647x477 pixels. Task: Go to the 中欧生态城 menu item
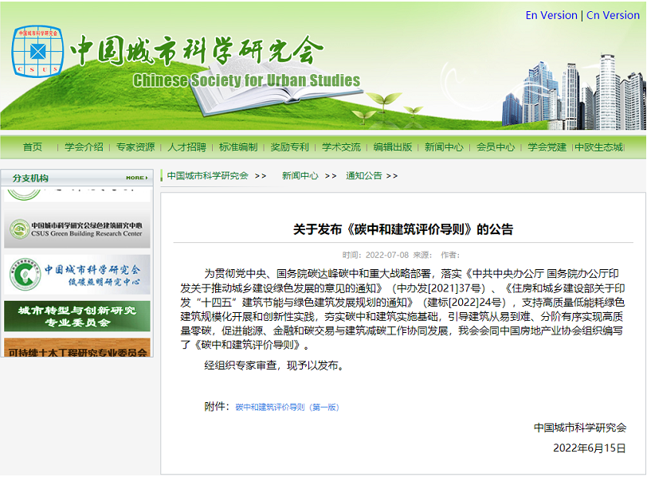tap(598, 147)
